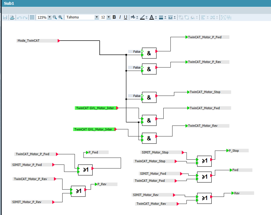Select the OR block feeding P_Stop
Screen dimensions: 271x215
[x=204, y=161]
